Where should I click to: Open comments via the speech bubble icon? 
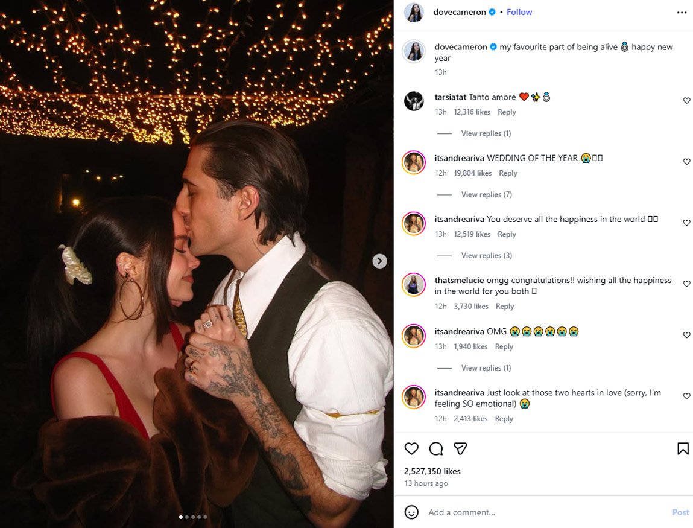tap(436, 448)
